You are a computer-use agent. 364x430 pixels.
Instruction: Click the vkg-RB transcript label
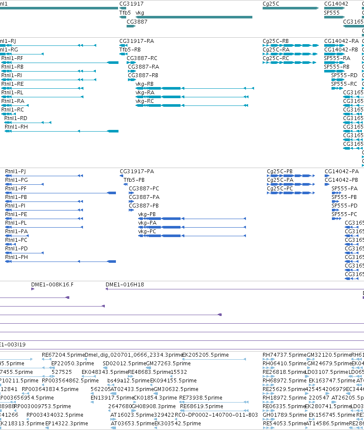[x=145, y=84]
